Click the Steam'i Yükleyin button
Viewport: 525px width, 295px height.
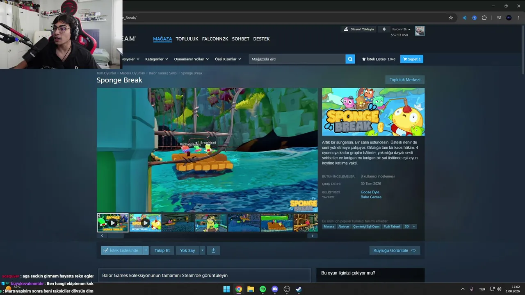coord(359,29)
